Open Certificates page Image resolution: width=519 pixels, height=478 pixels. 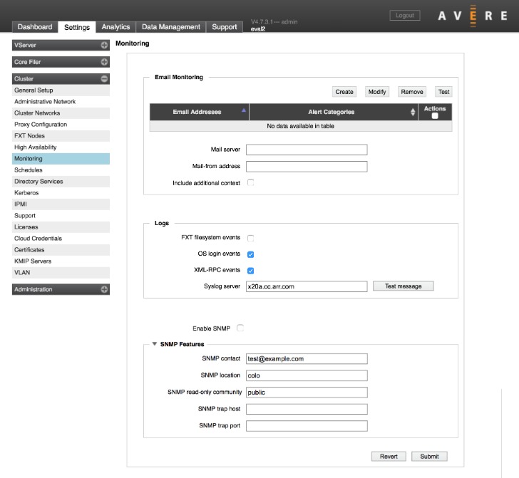pos(61,250)
